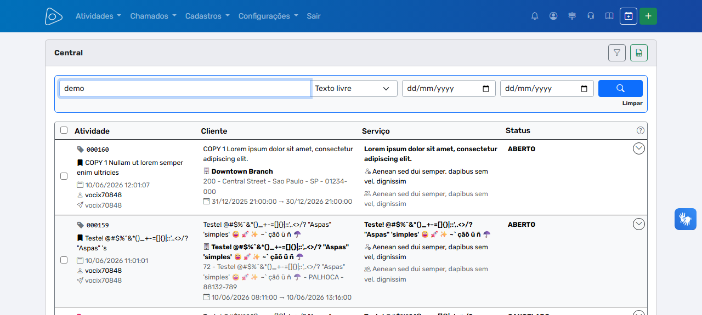Expand the row options for activity 000159

point(639,224)
